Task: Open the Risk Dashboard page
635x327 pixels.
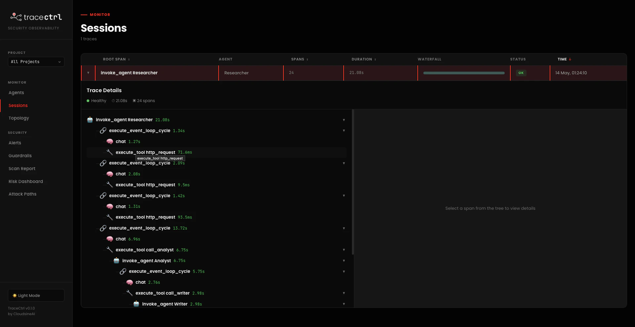Action: [x=26, y=181]
